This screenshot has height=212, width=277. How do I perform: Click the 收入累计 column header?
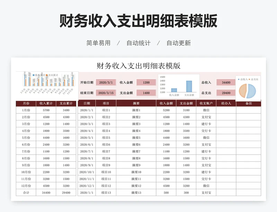tap(46, 103)
